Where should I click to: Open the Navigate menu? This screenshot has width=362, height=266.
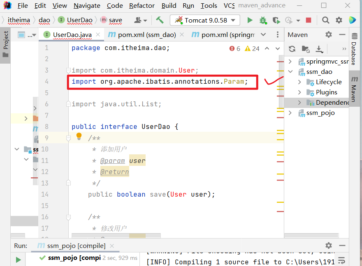87,5
